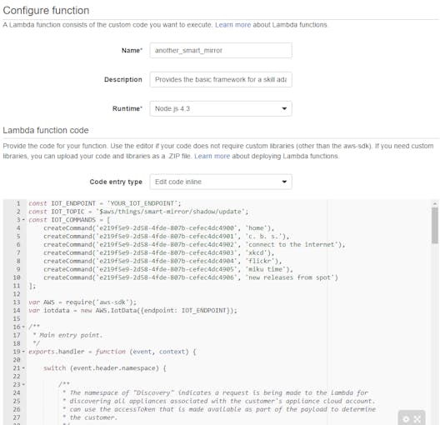Image resolution: width=445 pixels, height=425 pixels.
Task: Click require('aws-sdk') on line 13
Action: [x=100, y=302]
